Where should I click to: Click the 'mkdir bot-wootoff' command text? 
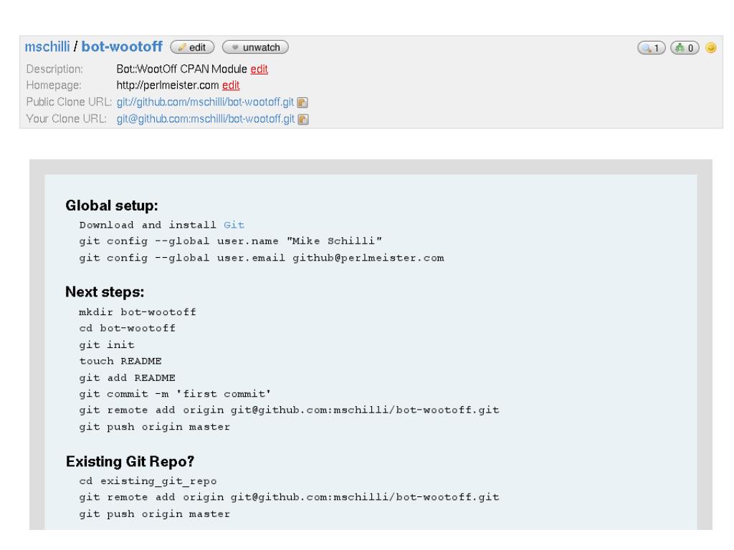click(138, 312)
